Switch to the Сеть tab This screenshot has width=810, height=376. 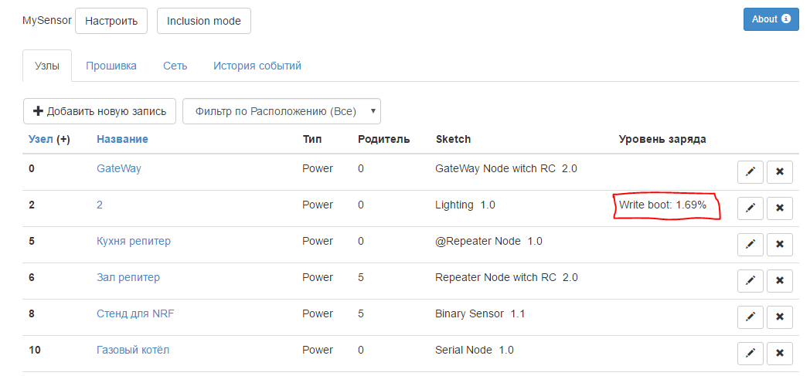[x=175, y=66]
